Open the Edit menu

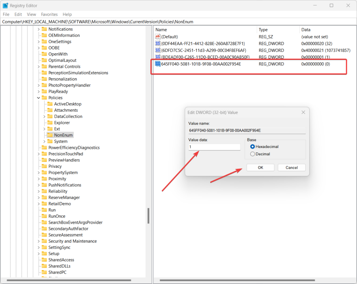18,14
